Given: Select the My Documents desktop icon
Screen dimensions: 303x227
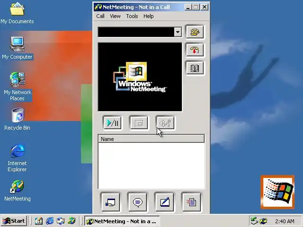Looking at the screenshot, I should pyautogui.click(x=17, y=13).
